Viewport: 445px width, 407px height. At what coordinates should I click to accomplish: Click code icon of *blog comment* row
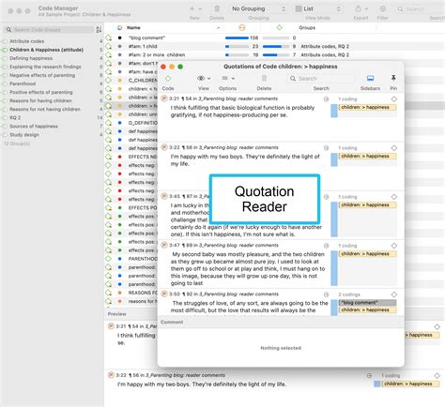point(109,38)
